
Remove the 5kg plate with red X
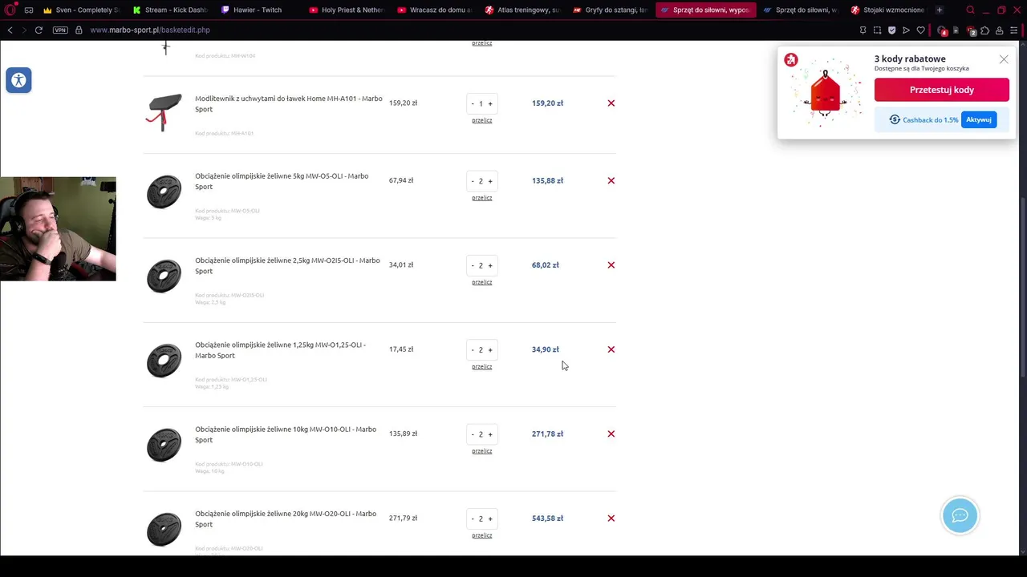coord(611,181)
